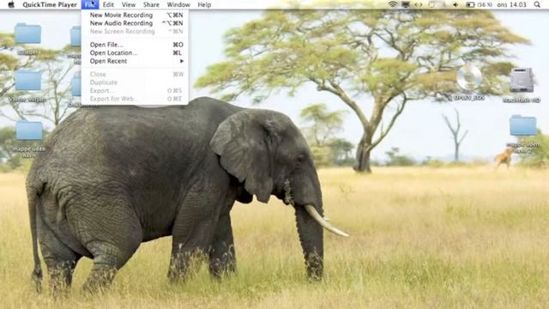
Task: Open the View menu
Action: point(129,4)
